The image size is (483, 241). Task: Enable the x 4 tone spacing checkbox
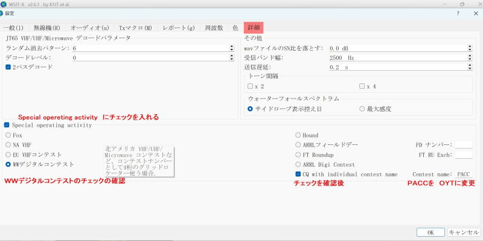[362, 86]
